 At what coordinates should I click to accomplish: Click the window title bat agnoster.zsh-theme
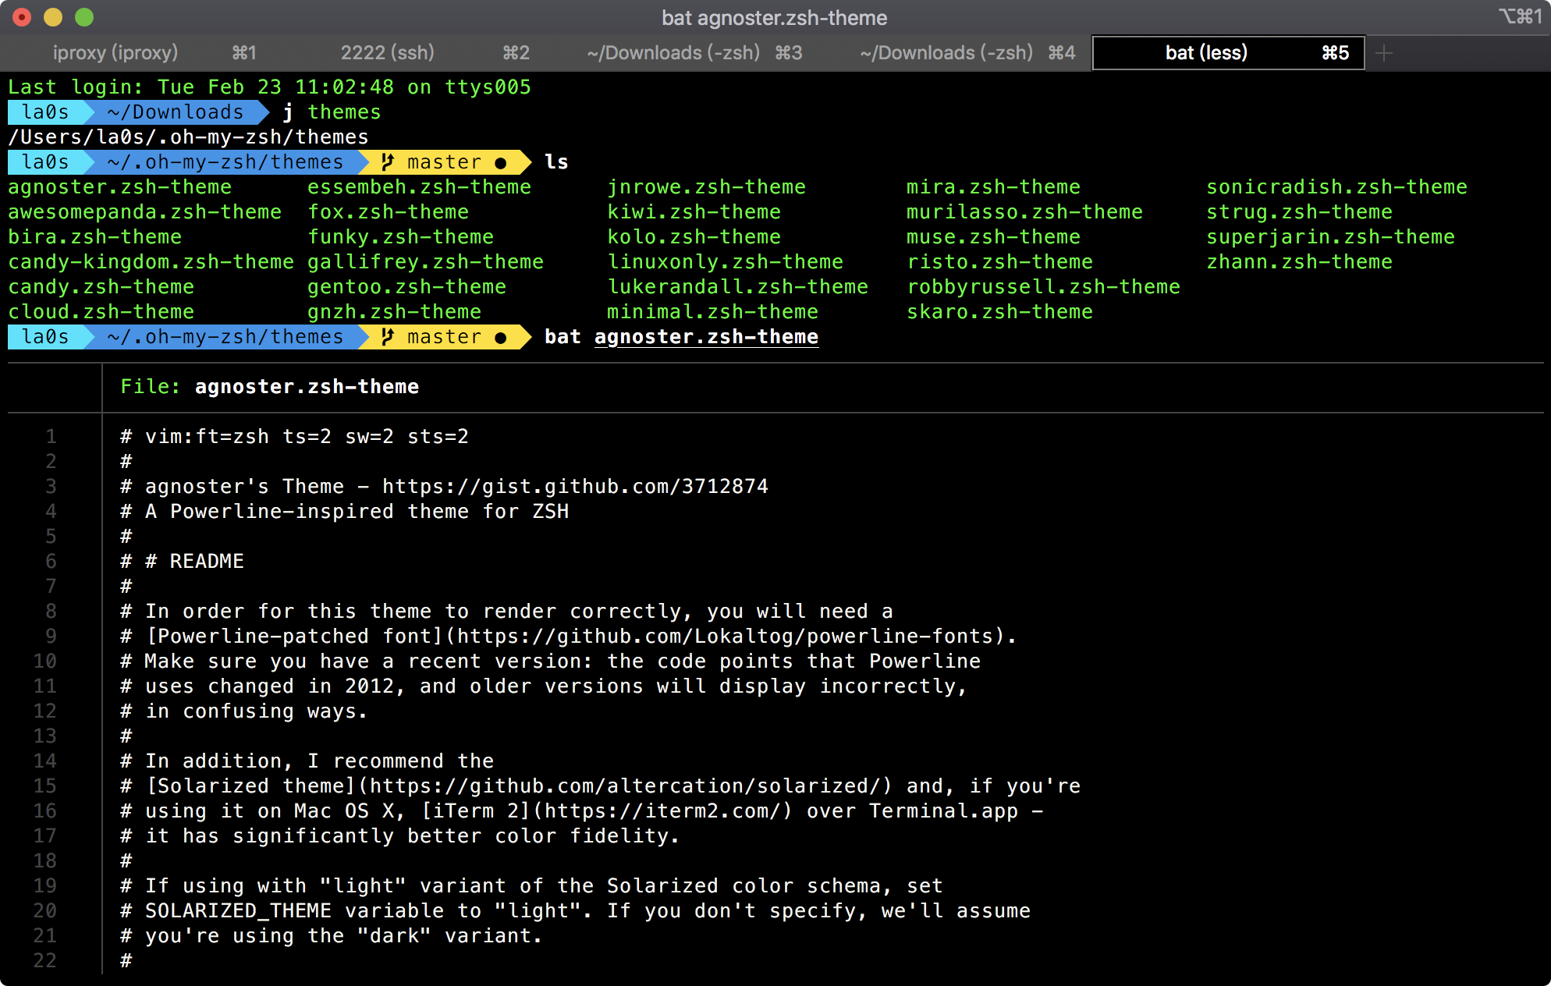[774, 17]
